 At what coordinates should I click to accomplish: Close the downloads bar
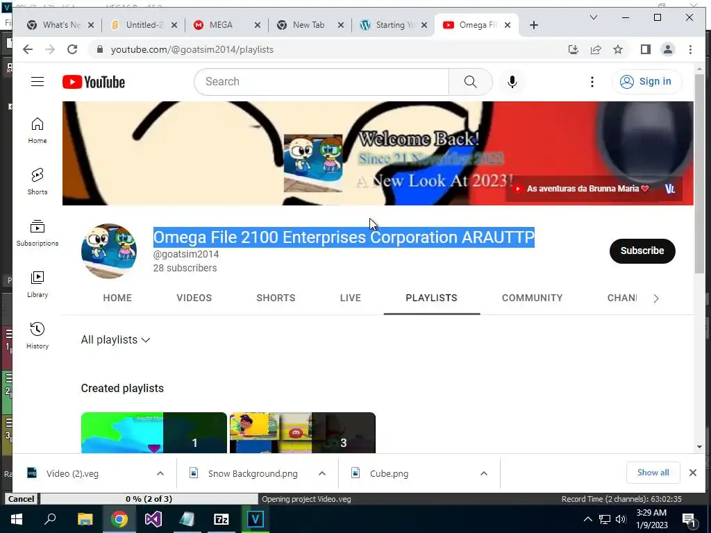(x=692, y=473)
